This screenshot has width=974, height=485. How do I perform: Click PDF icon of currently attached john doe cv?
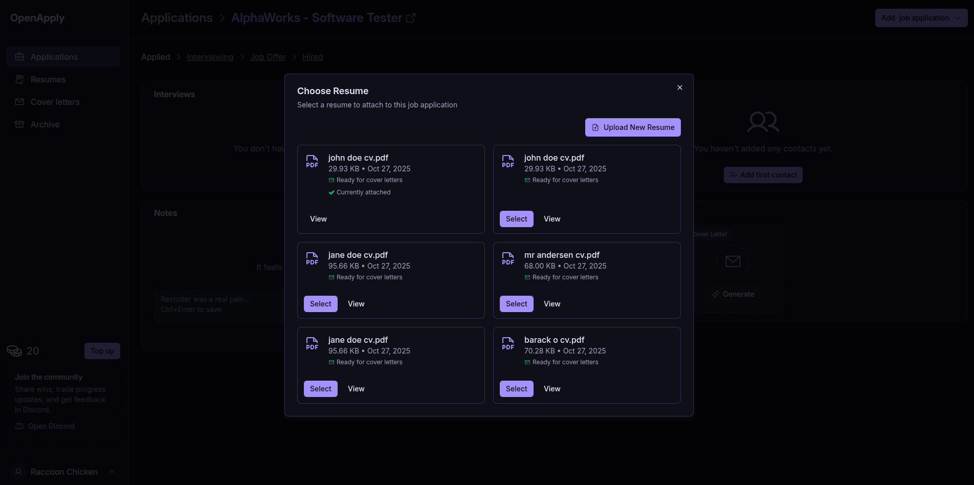pyautogui.click(x=312, y=161)
